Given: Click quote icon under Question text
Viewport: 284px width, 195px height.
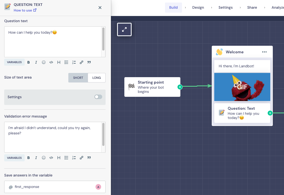Looking at the screenshot, I should pos(89,62).
